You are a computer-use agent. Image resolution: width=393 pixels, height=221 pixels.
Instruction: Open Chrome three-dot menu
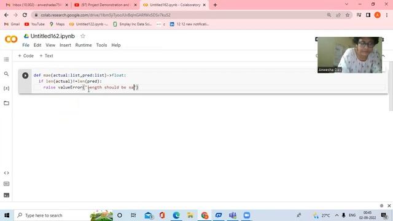(x=387, y=15)
